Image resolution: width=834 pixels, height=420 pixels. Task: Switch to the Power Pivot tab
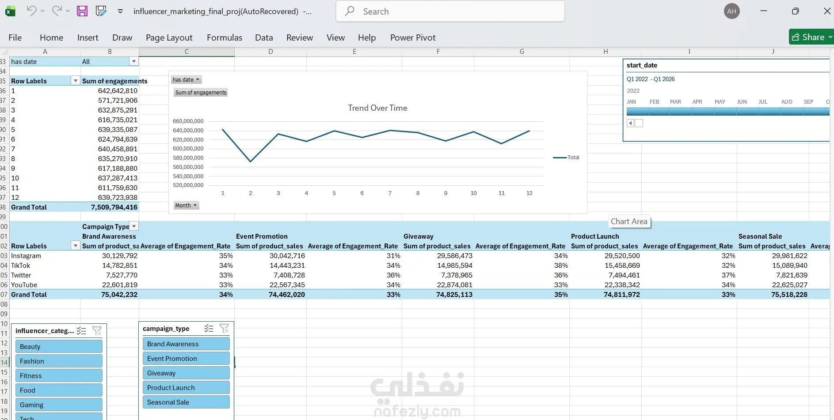pos(413,38)
